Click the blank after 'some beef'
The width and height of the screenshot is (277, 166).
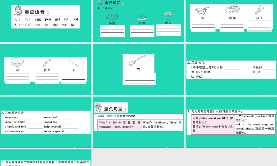coord(66,118)
